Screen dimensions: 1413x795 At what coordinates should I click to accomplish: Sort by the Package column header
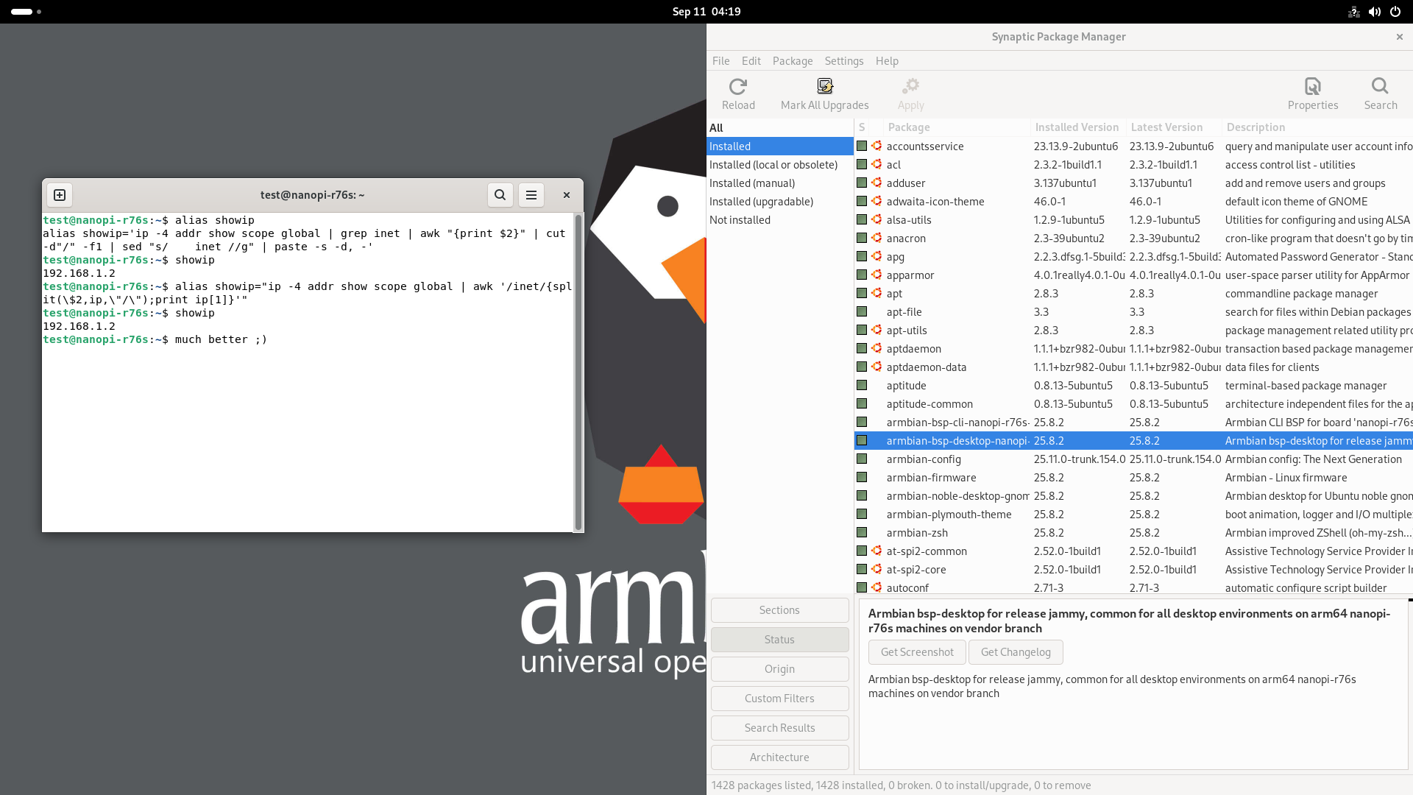[x=957, y=127]
